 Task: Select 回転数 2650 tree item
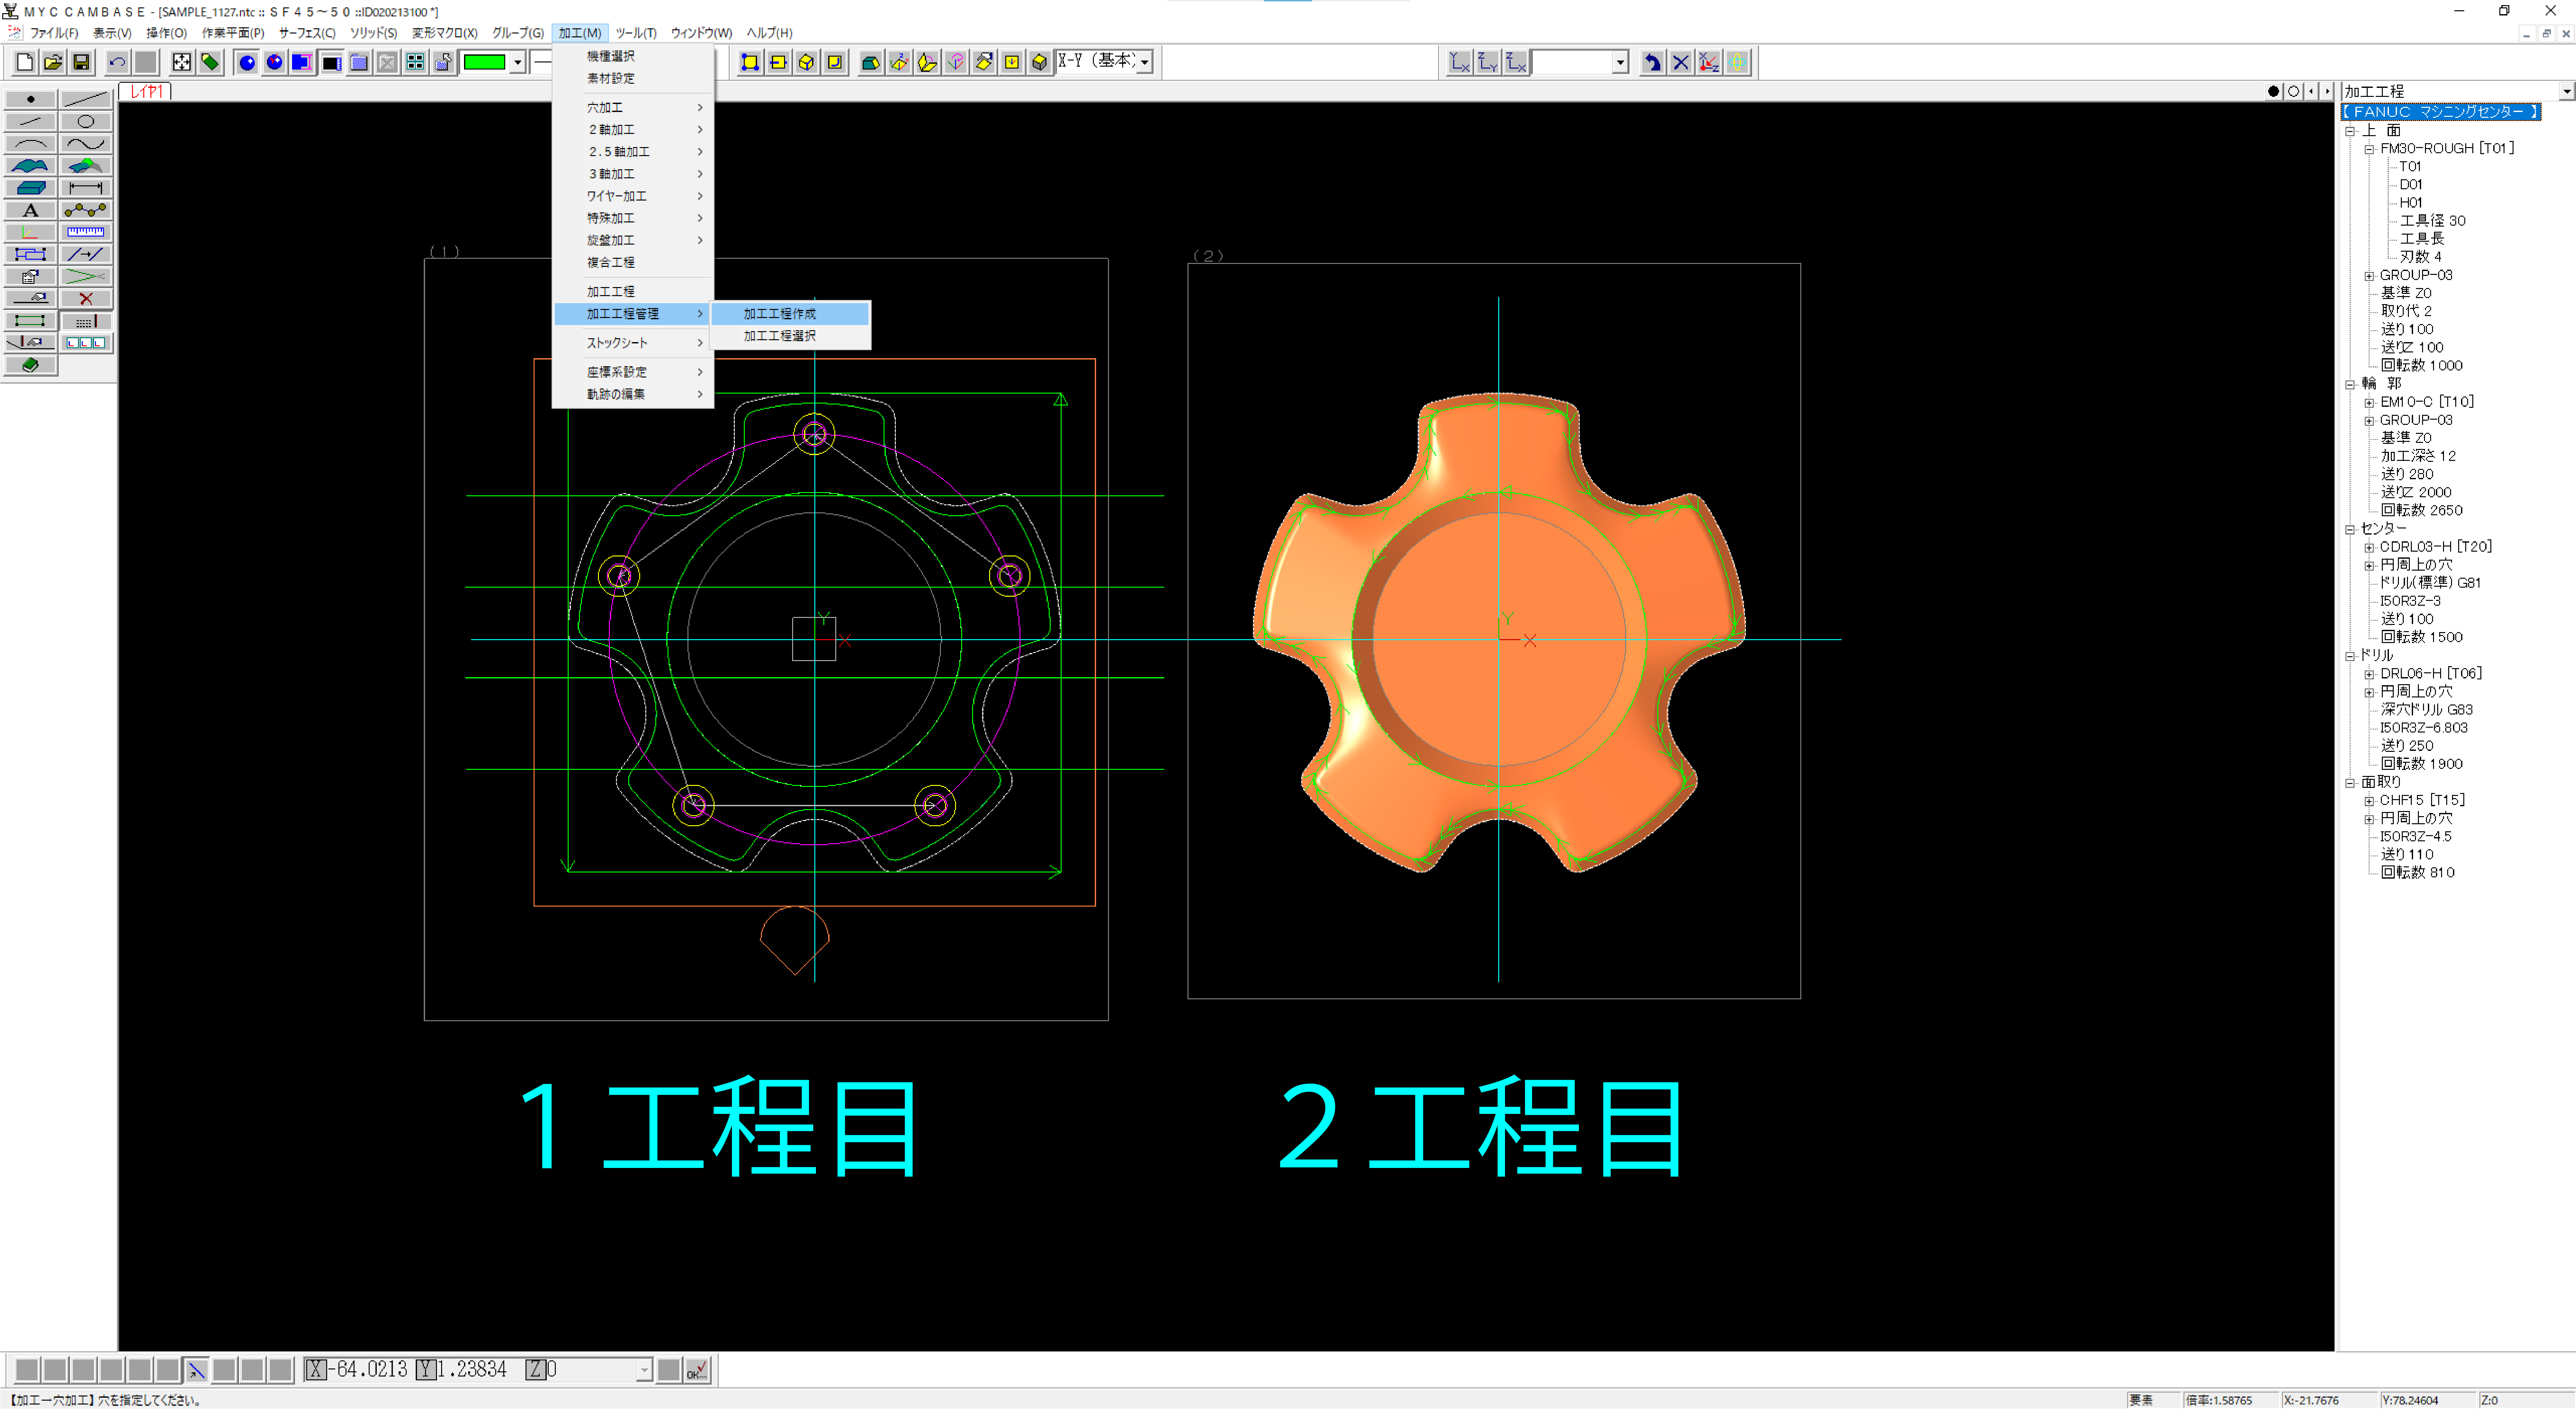[x=2422, y=511]
